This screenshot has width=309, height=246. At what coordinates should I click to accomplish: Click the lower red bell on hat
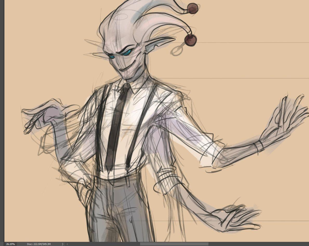pyautogui.click(x=190, y=40)
